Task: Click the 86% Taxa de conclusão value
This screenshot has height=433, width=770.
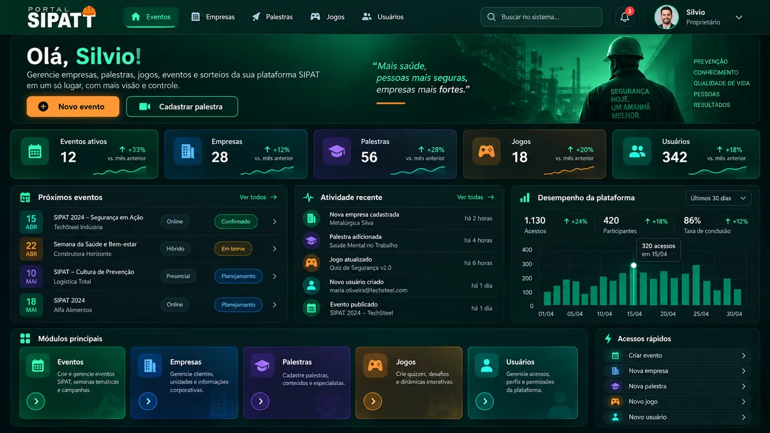Action: pyautogui.click(x=692, y=220)
